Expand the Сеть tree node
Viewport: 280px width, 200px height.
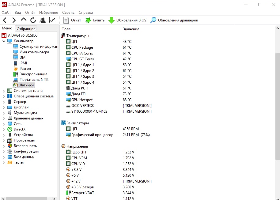(x=4, y=124)
